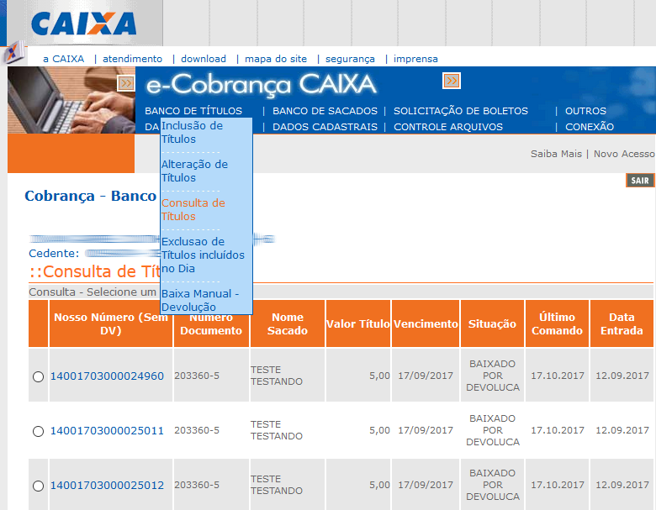Open 'a CAIXA' top link
The width and height of the screenshot is (656, 510).
(63, 59)
